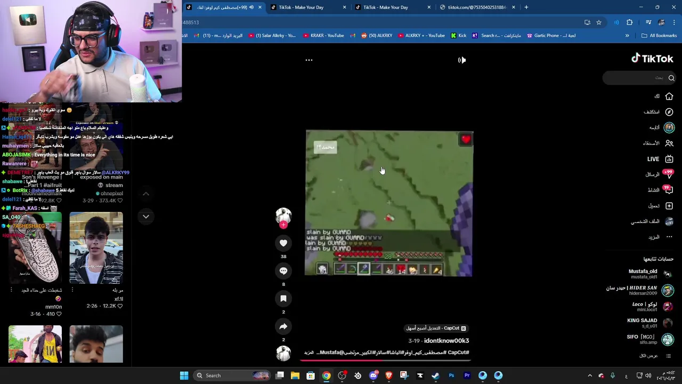Toggle the bookmark save icon on the video
The height and width of the screenshot is (384, 682).
(x=283, y=299)
